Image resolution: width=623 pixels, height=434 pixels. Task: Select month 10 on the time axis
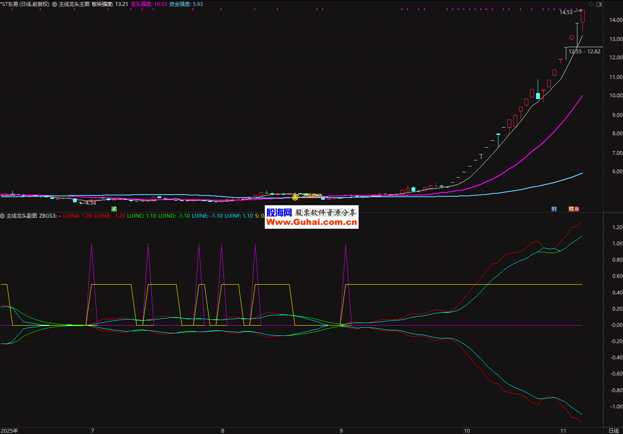point(467,431)
